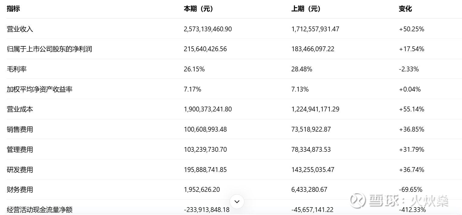Click the 本期（元）column header

point(199,9)
